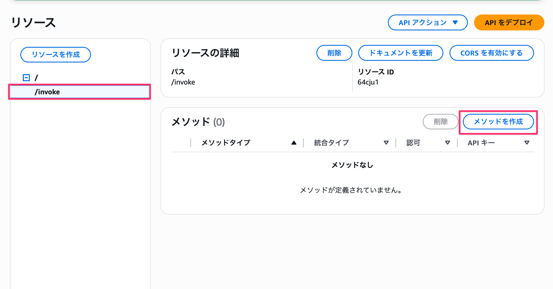Click the メソッドタイプ column header text
The height and width of the screenshot is (289, 553).
(226, 143)
